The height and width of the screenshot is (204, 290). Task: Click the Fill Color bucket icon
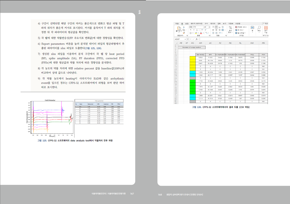[196, 33]
